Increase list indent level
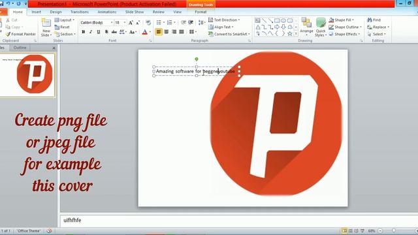 point(191,22)
